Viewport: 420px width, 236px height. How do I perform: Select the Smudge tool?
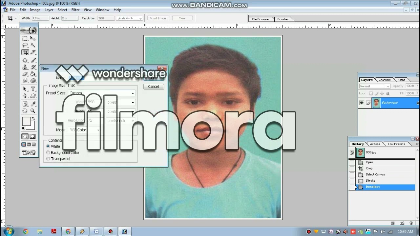coord(25,81)
